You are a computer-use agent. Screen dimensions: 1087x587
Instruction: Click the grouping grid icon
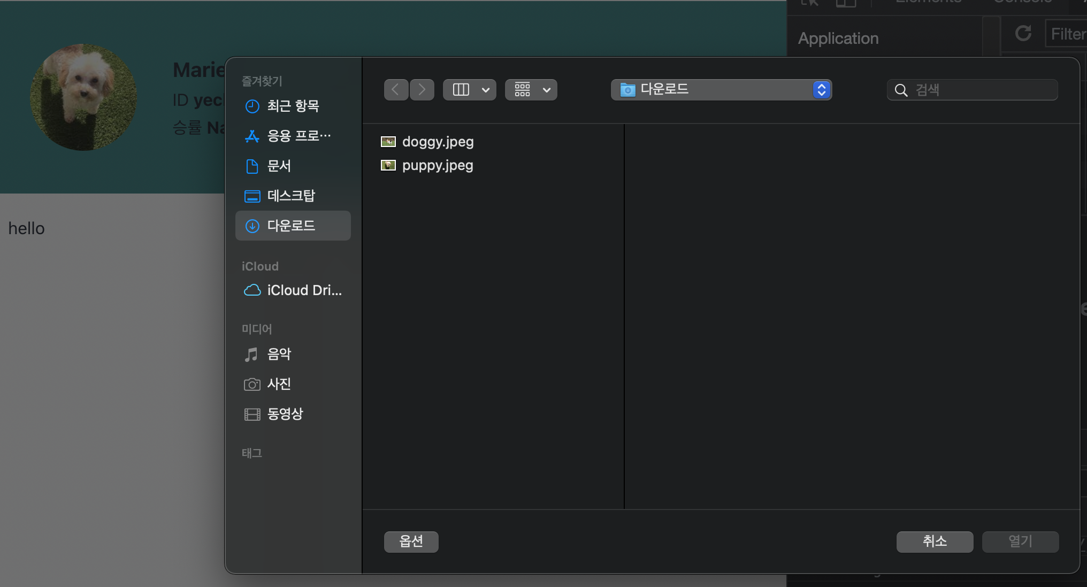(x=522, y=90)
